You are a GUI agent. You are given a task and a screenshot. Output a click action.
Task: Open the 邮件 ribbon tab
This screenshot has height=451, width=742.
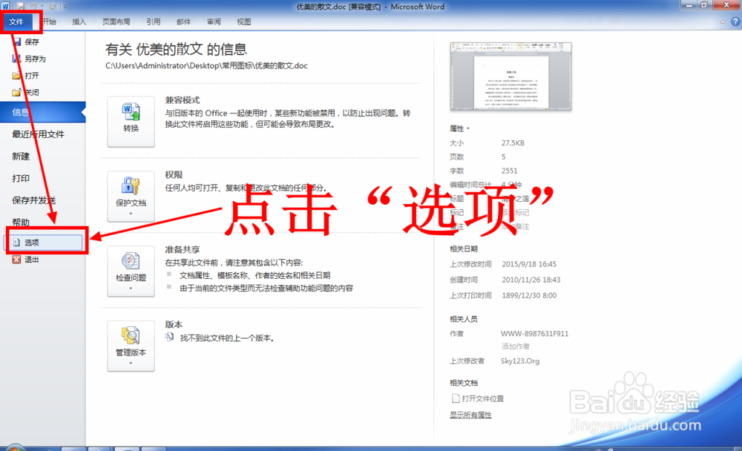click(x=183, y=22)
